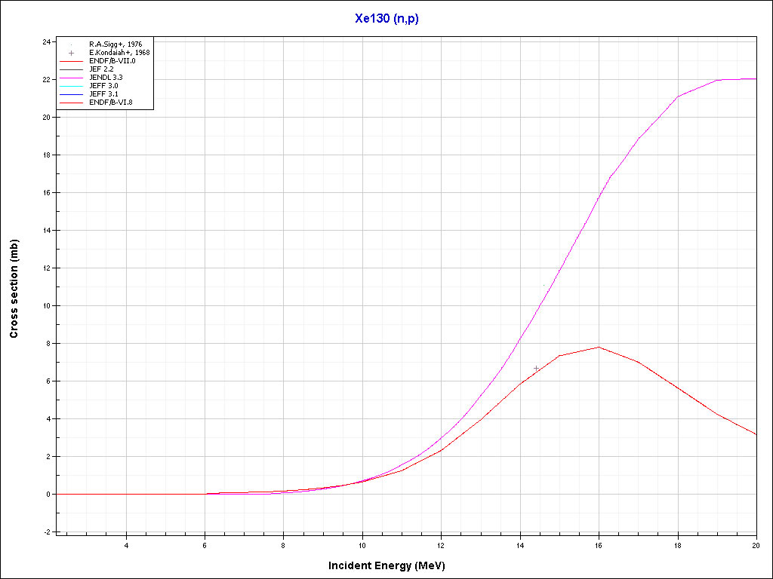773x579 pixels.
Task: Click the gray line sample for JEF 2.2
Action: (72, 69)
